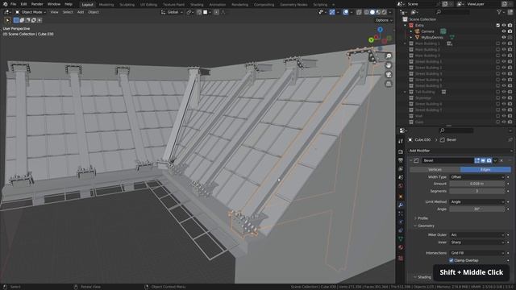Switch to solid viewport shading
The width and height of the screenshot is (516, 290).
(x=372, y=12)
